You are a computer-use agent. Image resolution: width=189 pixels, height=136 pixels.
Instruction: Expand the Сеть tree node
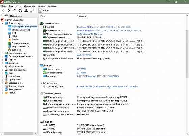point(3,73)
